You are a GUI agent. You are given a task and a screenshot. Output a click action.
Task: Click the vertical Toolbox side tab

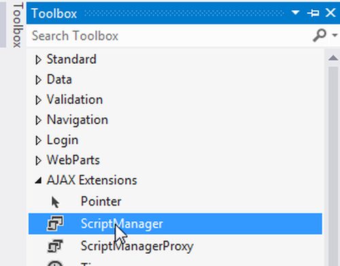pos(18,25)
